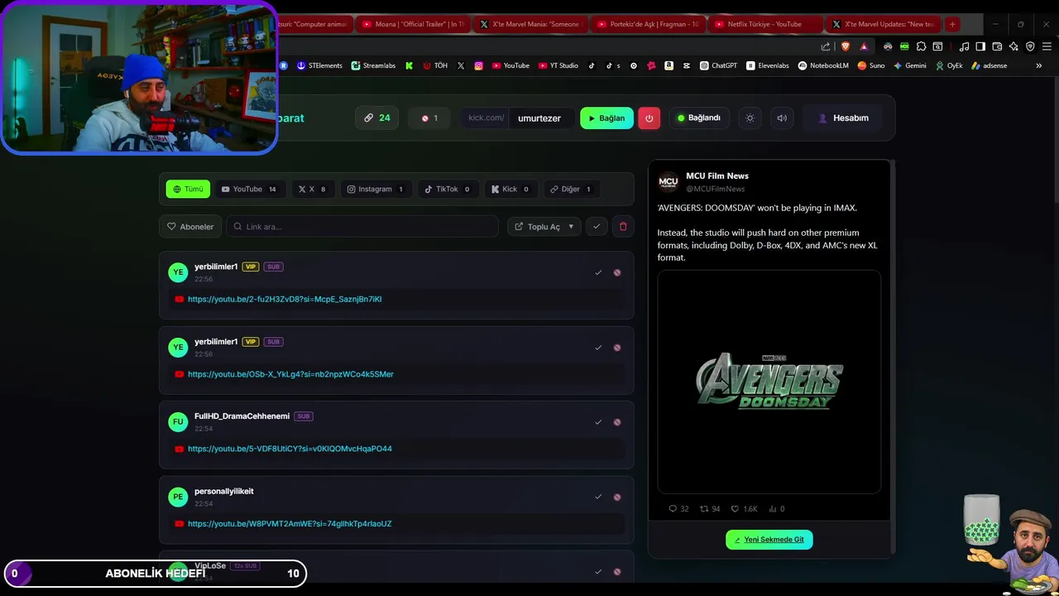Select the Instagram filter tab

pos(375,189)
